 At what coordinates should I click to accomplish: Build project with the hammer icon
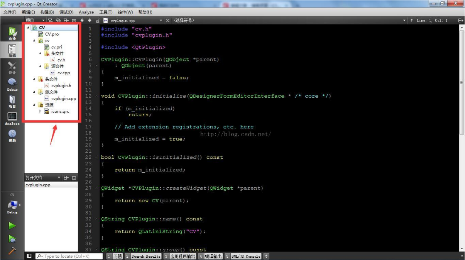(12, 250)
